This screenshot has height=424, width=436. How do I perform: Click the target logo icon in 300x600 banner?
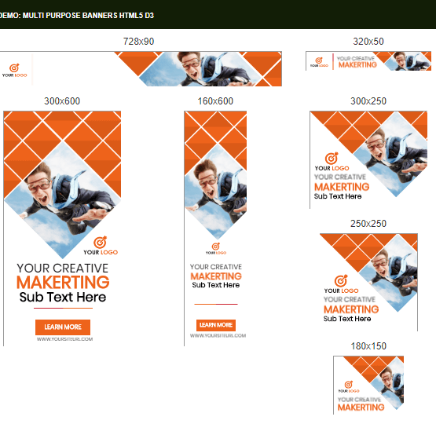click(x=100, y=242)
